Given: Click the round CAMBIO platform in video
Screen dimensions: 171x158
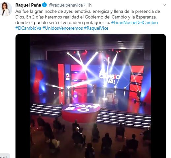Looking at the screenshot, I should pos(81,112).
